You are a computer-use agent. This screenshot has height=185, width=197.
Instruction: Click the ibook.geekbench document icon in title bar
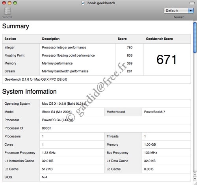(x=83, y=3)
